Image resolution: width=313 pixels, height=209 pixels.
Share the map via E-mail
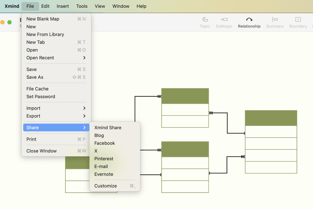tap(101, 166)
